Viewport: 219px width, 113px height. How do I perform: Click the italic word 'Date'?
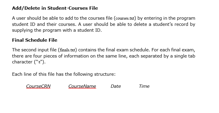(116, 86)
